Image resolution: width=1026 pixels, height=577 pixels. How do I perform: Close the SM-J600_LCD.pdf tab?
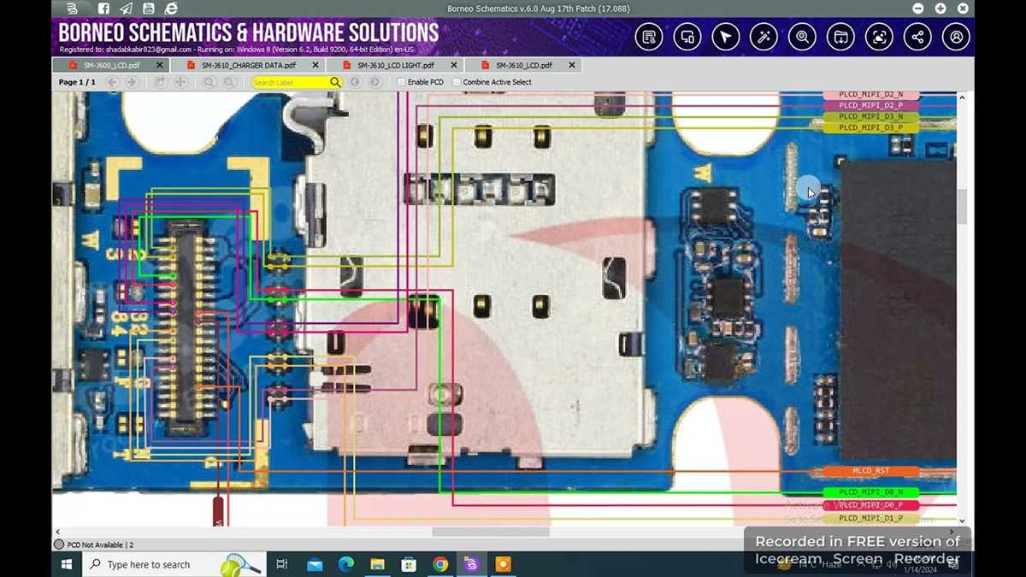pos(160,65)
